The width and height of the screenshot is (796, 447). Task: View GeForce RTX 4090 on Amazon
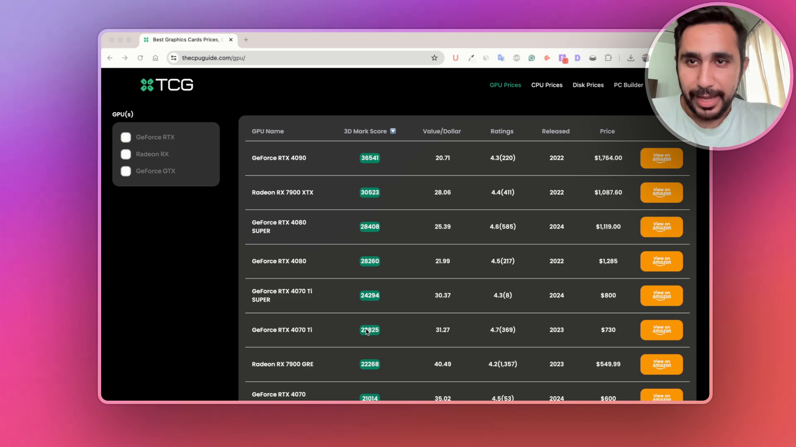[661, 158]
